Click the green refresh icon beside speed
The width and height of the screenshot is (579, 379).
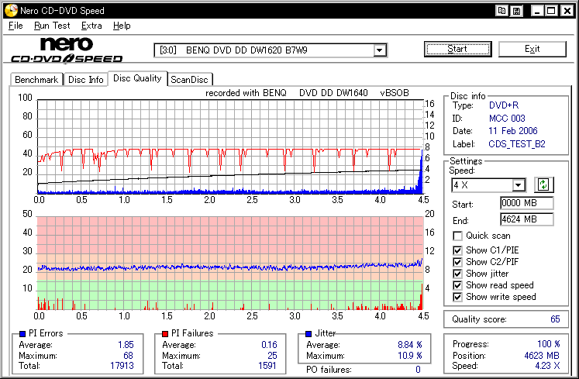click(543, 184)
